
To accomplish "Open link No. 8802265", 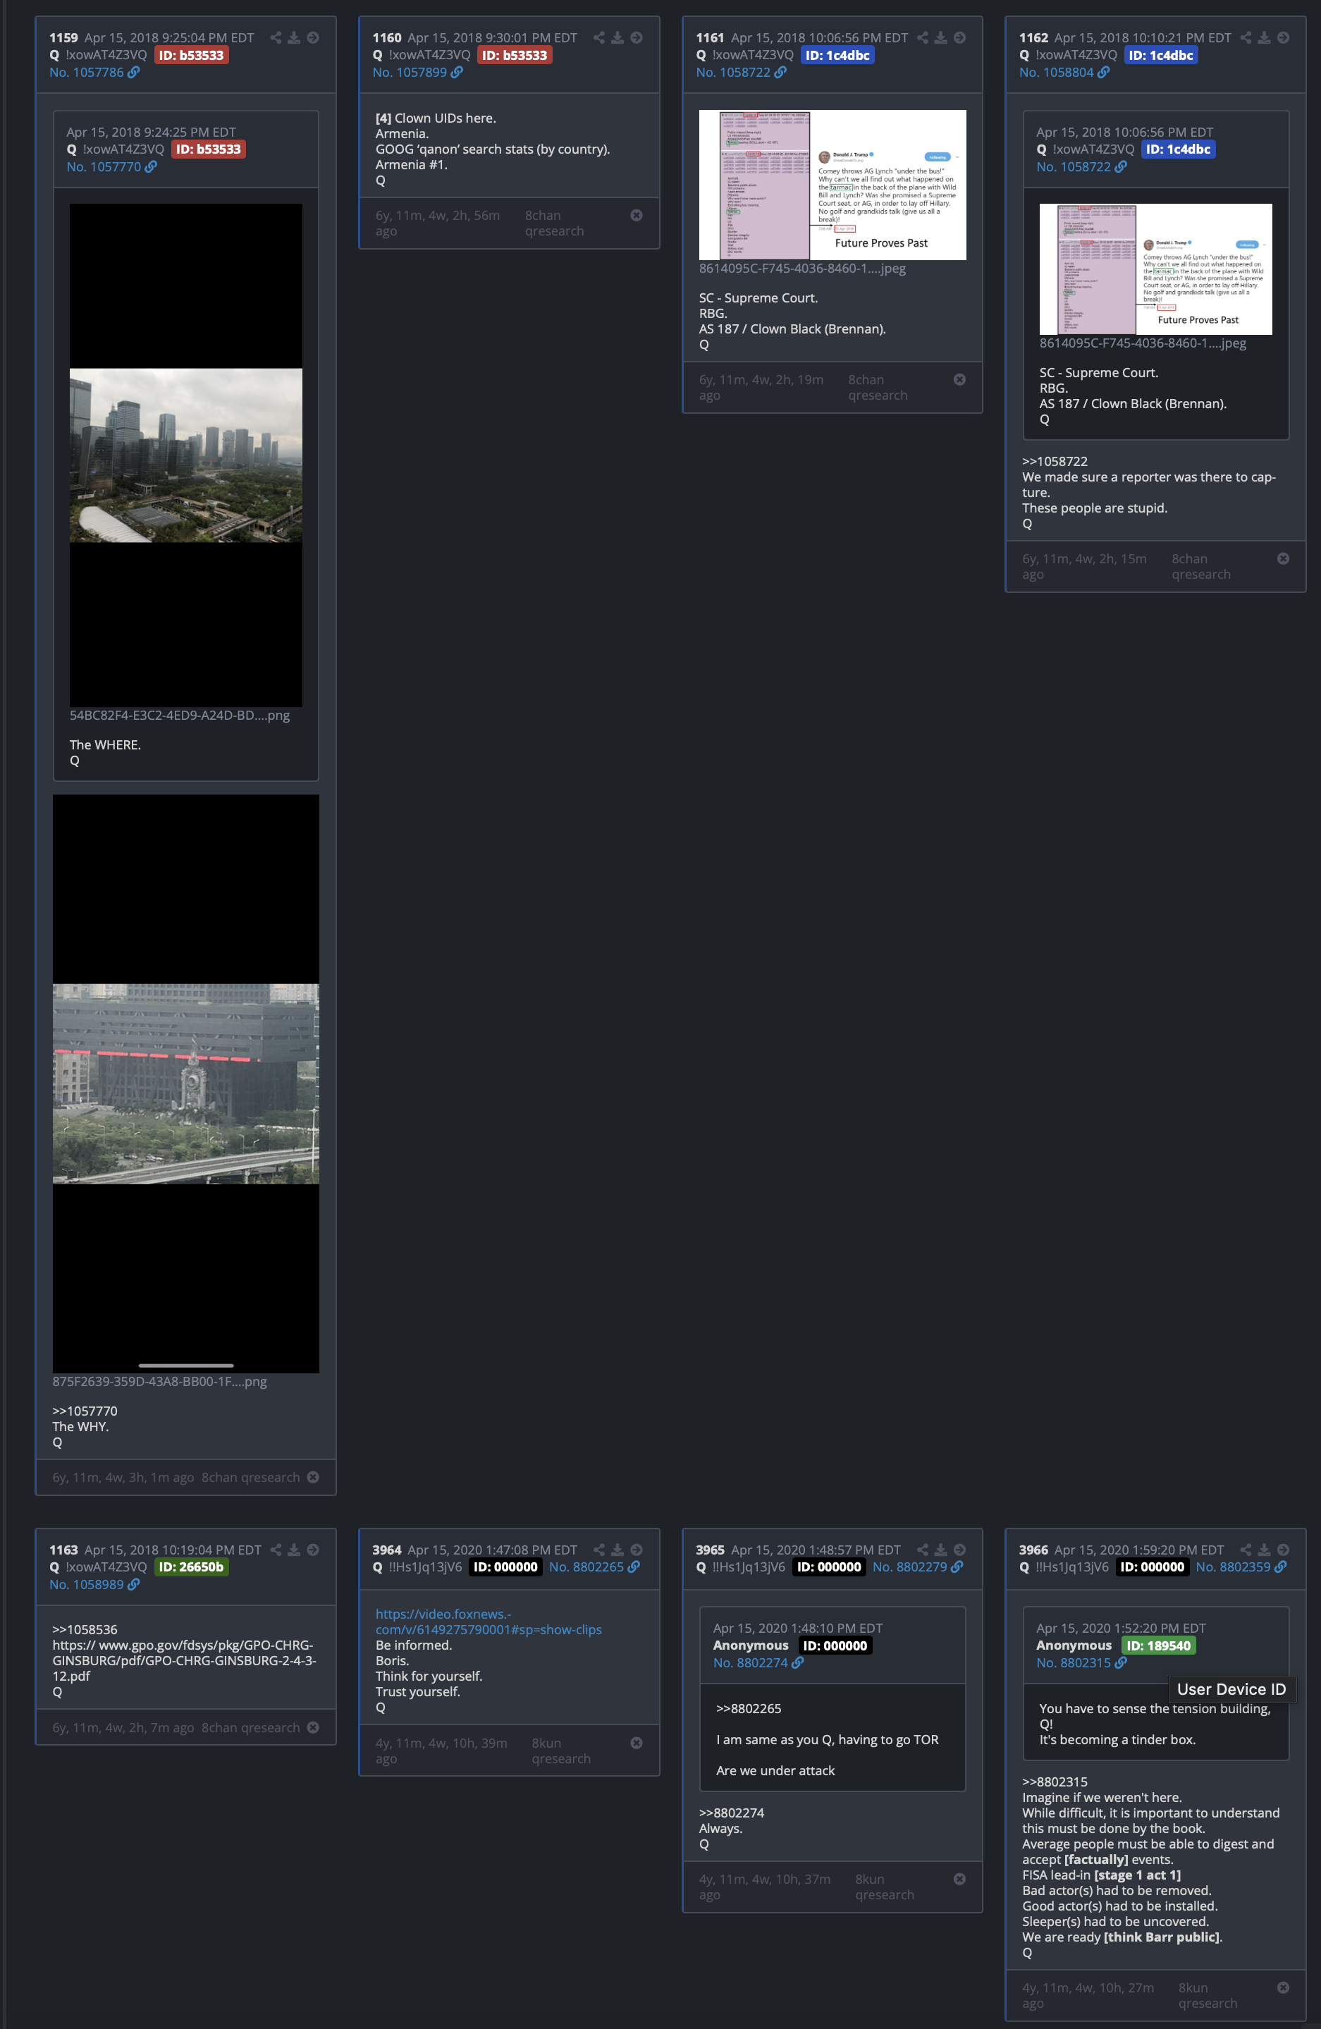I will 594,1567.
